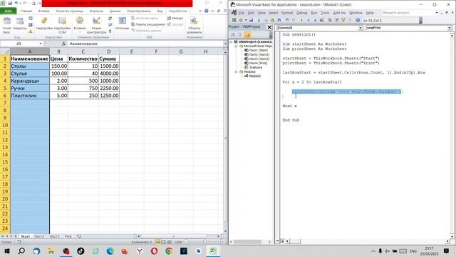This screenshot has width=456, height=257.
Task: Open Источник XML source pane
Action: click(x=122, y=24)
